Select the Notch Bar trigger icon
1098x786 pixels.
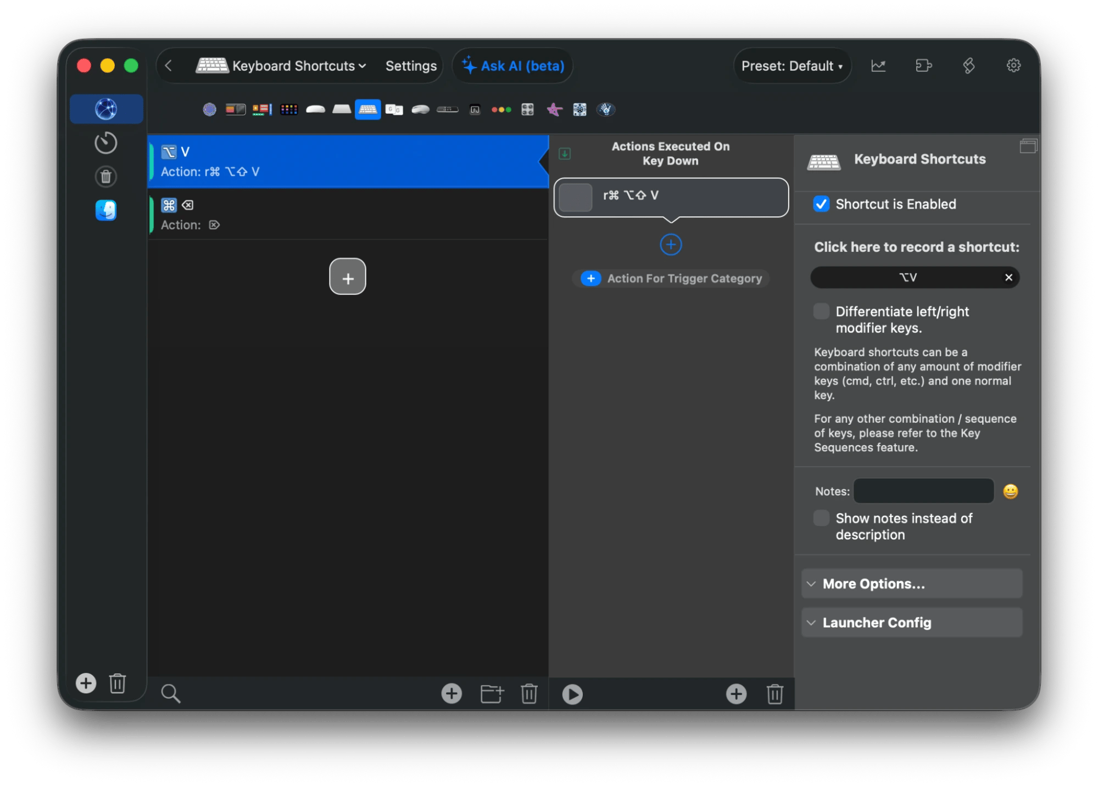[475, 109]
